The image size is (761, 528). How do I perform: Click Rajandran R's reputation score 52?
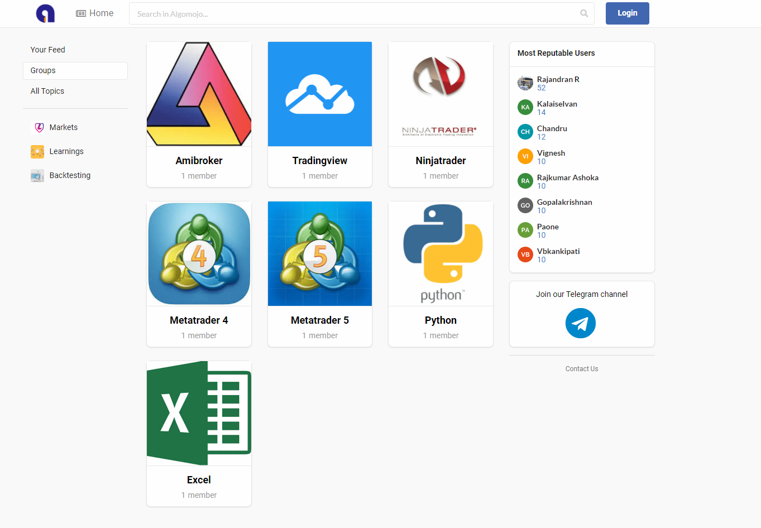pos(542,88)
